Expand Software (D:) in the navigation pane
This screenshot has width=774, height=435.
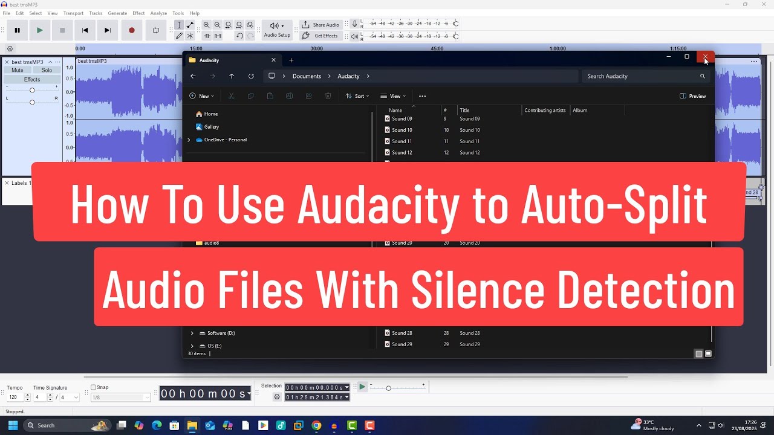click(x=192, y=333)
